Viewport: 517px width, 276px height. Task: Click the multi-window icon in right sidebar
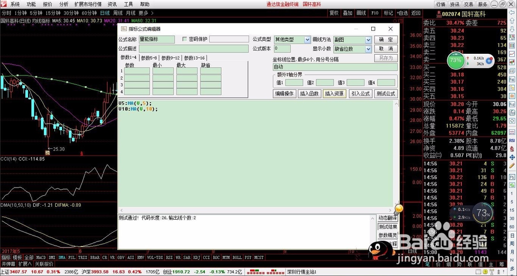click(x=512, y=71)
